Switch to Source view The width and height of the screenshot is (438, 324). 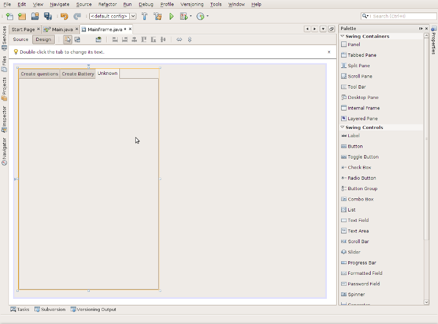(x=20, y=39)
